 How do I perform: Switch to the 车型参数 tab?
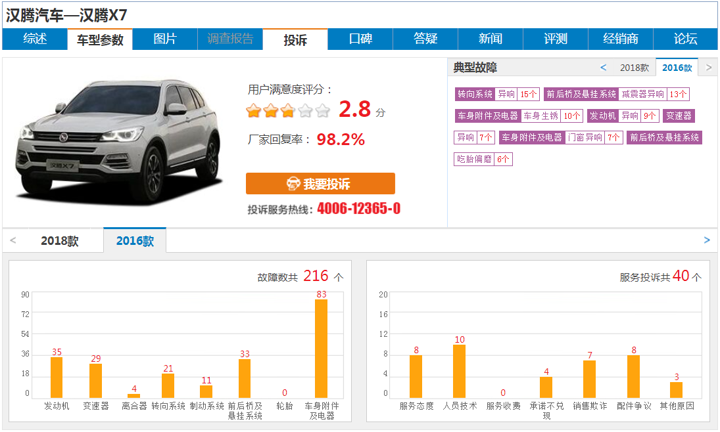pos(100,39)
